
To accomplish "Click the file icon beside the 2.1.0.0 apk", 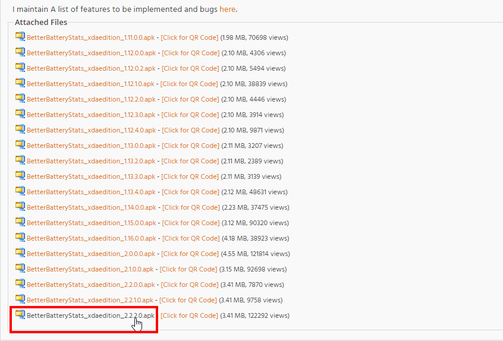I will click(x=20, y=268).
